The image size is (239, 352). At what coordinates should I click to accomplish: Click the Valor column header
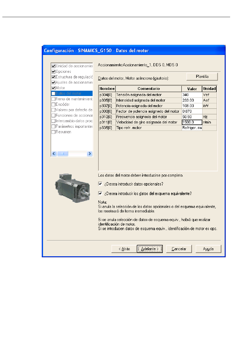click(192, 89)
